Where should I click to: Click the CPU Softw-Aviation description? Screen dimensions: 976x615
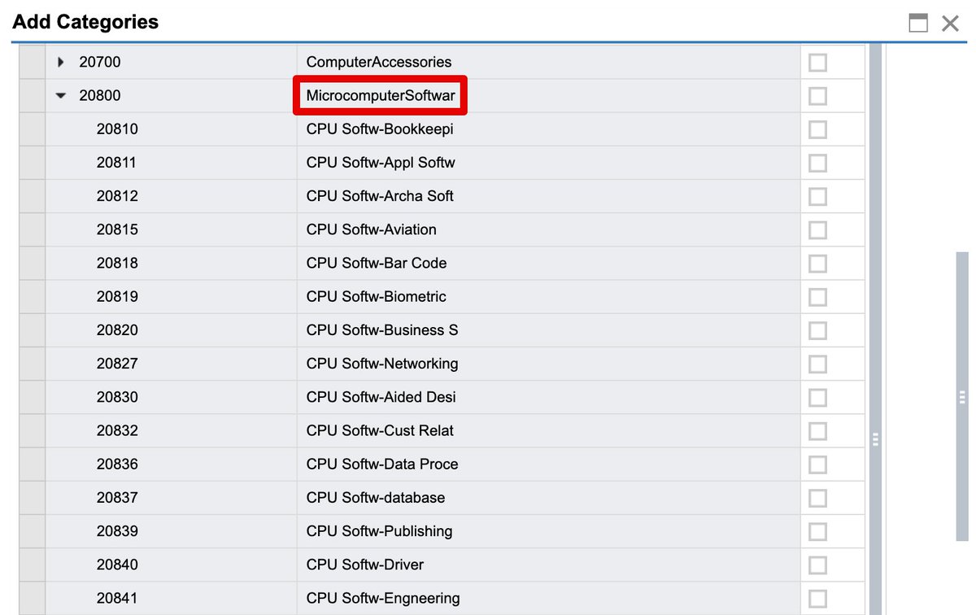[371, 229]
